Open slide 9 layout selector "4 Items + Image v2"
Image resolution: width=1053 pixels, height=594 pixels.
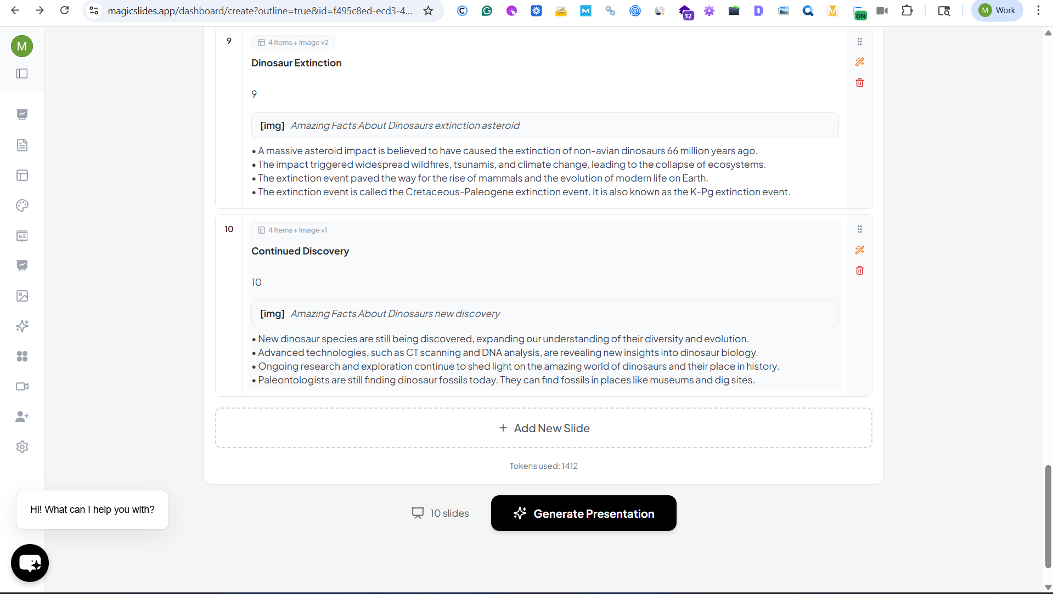(294, 43)
